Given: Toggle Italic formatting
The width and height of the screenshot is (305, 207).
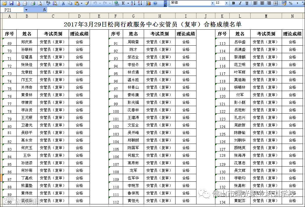Looking at the screenshot, I should pos(240,3).
